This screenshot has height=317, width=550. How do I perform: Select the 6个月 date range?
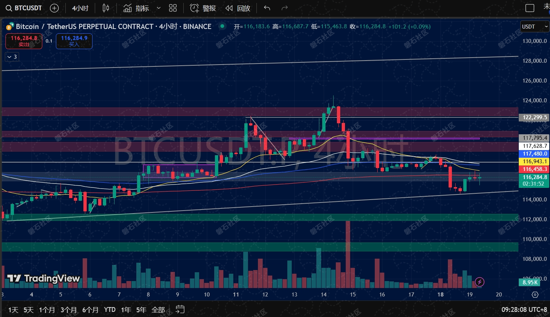pos(90,310)
